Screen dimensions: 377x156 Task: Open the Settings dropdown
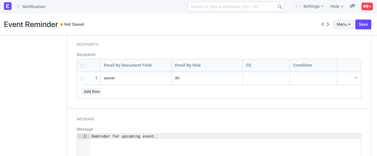314,6
